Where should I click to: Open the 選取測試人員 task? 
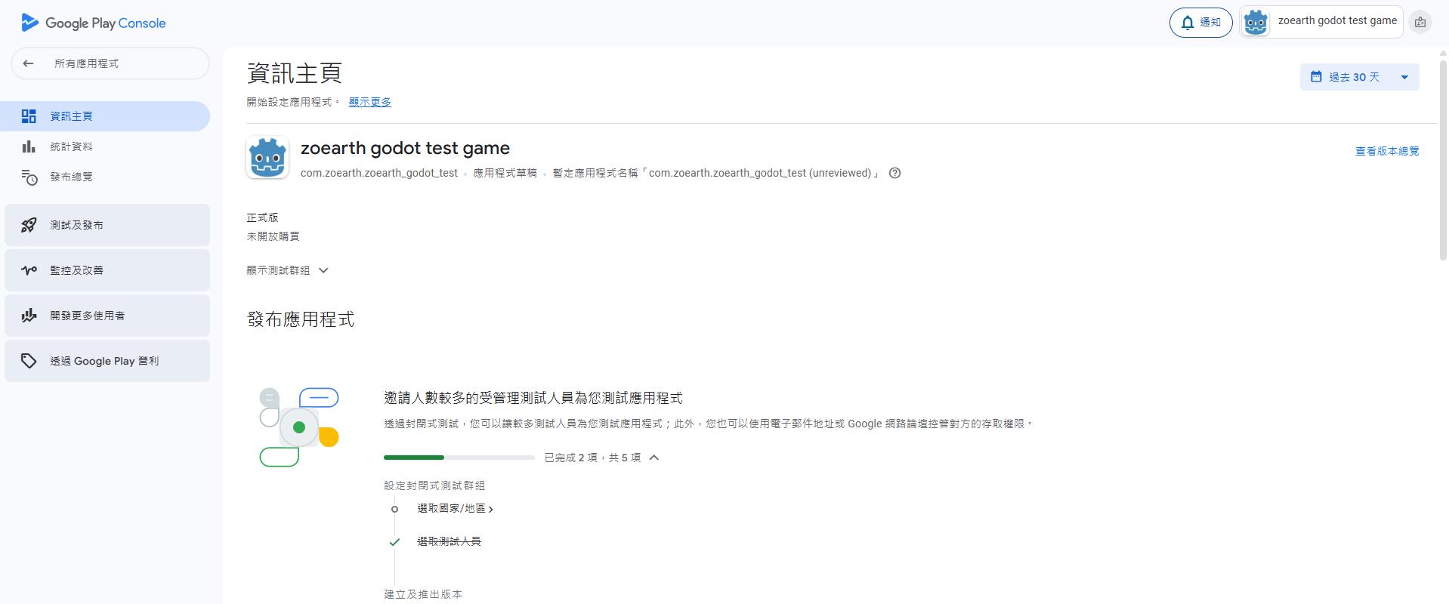pos(449,541)
